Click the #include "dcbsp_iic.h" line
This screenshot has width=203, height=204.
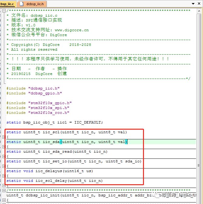[x=33, y=88]
